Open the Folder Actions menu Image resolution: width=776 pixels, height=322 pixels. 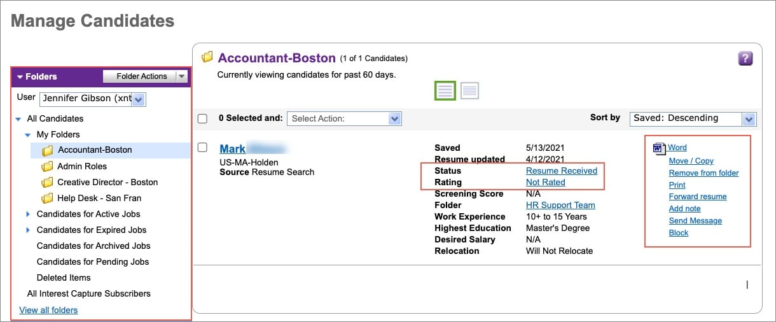pos(146,76)
